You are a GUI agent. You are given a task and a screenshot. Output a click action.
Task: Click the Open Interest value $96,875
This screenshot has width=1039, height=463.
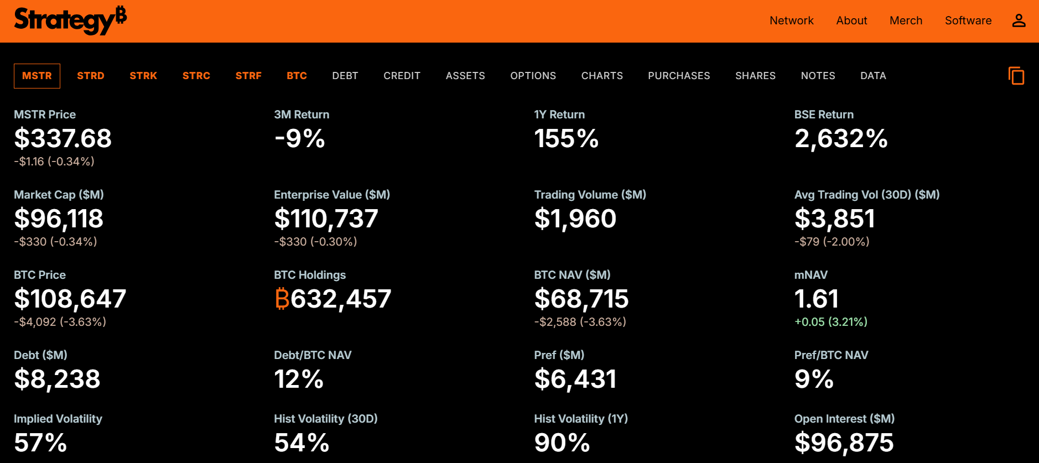click(844, 443)
